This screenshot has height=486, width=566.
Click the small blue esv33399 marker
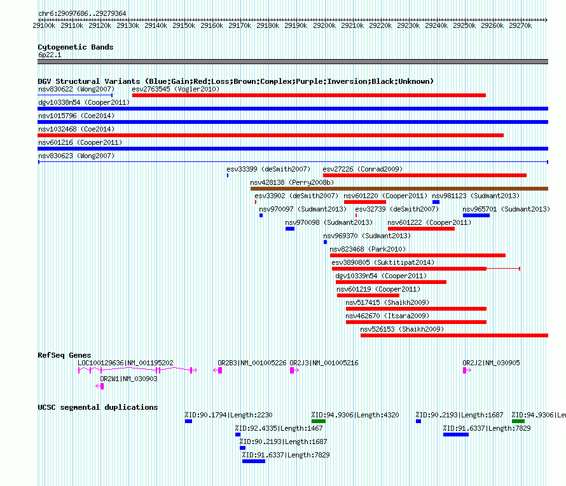click(x=228, y=175)
